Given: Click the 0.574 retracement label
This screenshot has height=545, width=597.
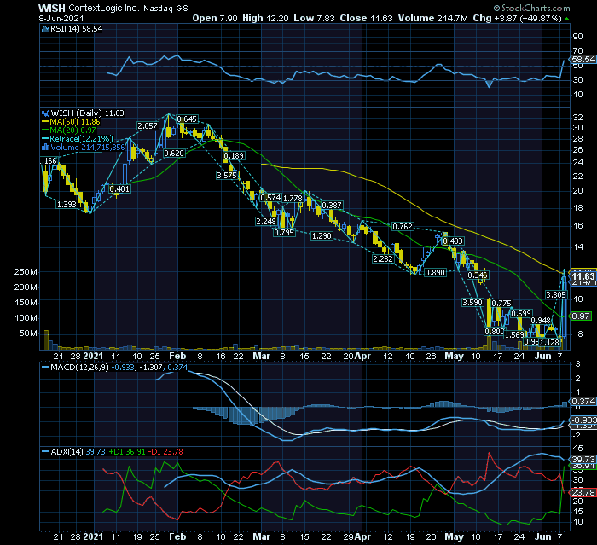Looking at the screenshot, I should click(270, 198).
